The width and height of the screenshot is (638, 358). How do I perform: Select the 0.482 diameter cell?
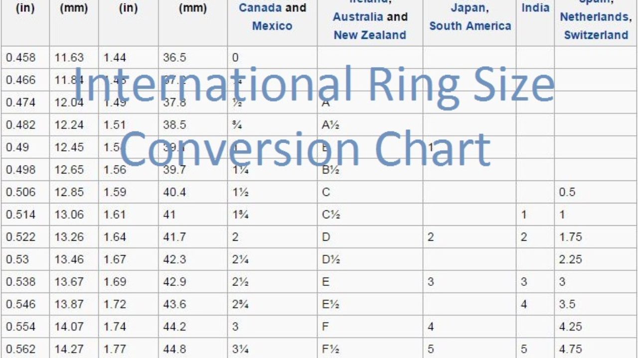click(x=25, y=125)
